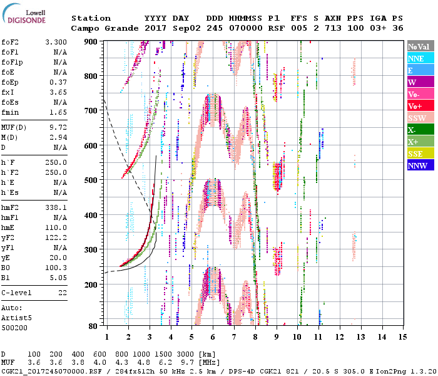Click the AXN value 713
Viewport: 438px width, 376px height.
[x=333, y=28]
